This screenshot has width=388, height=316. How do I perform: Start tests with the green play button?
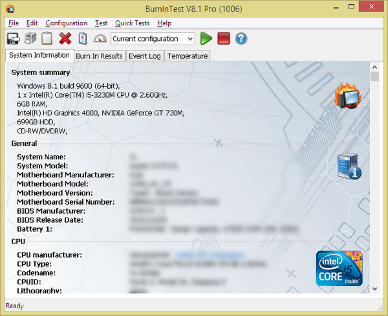coord(206,38)
